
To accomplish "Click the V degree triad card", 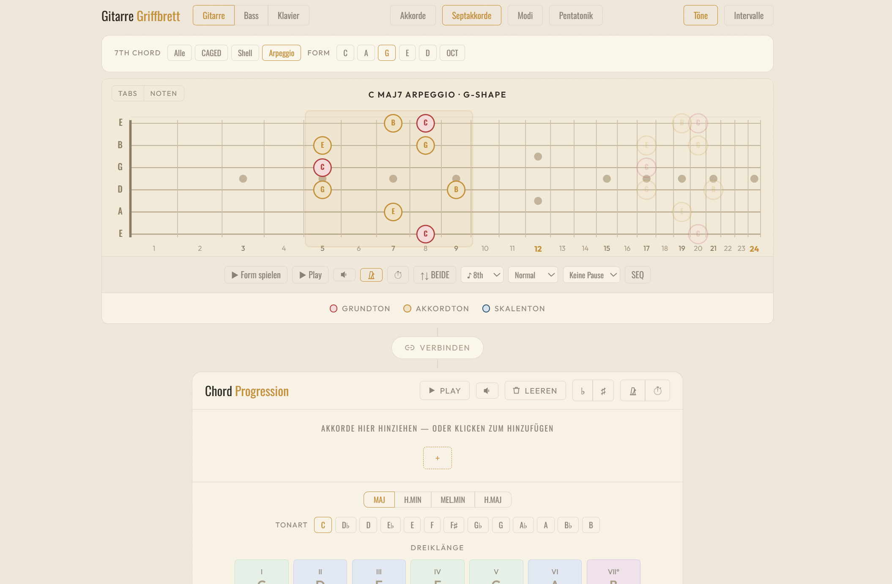I will click(x=496, y=572).
